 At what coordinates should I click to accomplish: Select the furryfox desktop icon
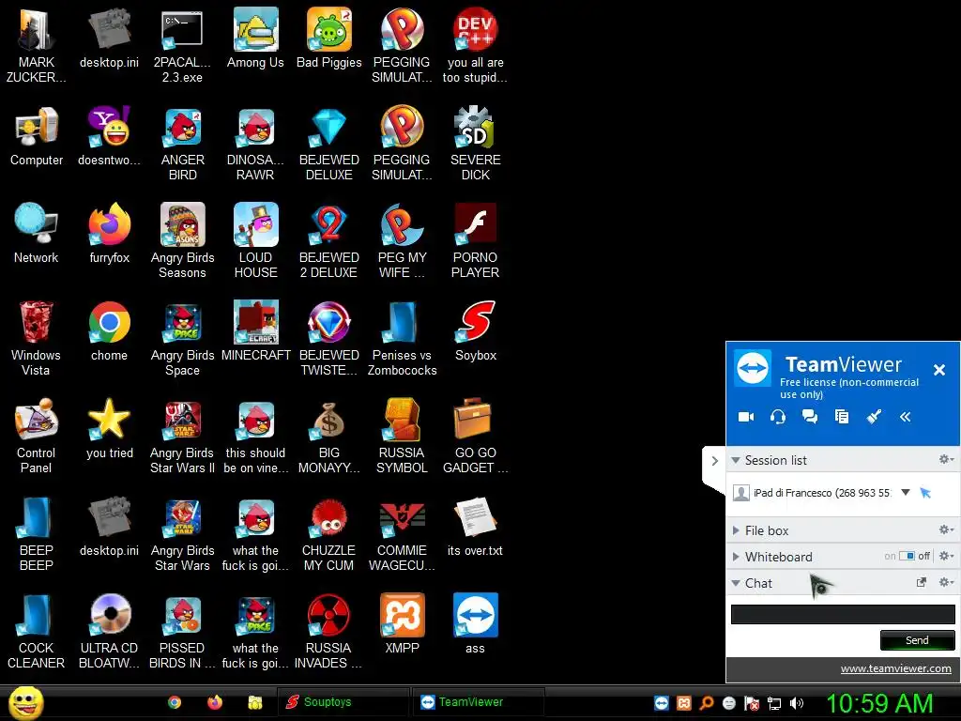point(110,234)
